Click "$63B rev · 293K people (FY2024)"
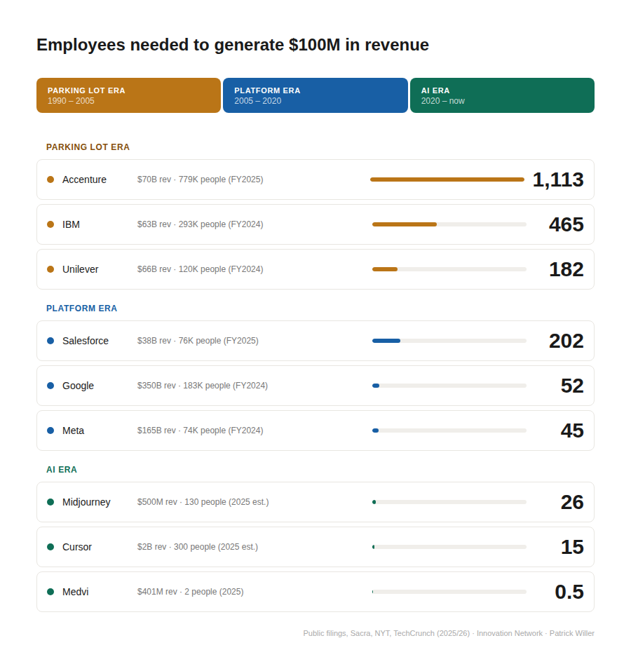This screenshot has width=631, height=671. (x=201, y=224)
